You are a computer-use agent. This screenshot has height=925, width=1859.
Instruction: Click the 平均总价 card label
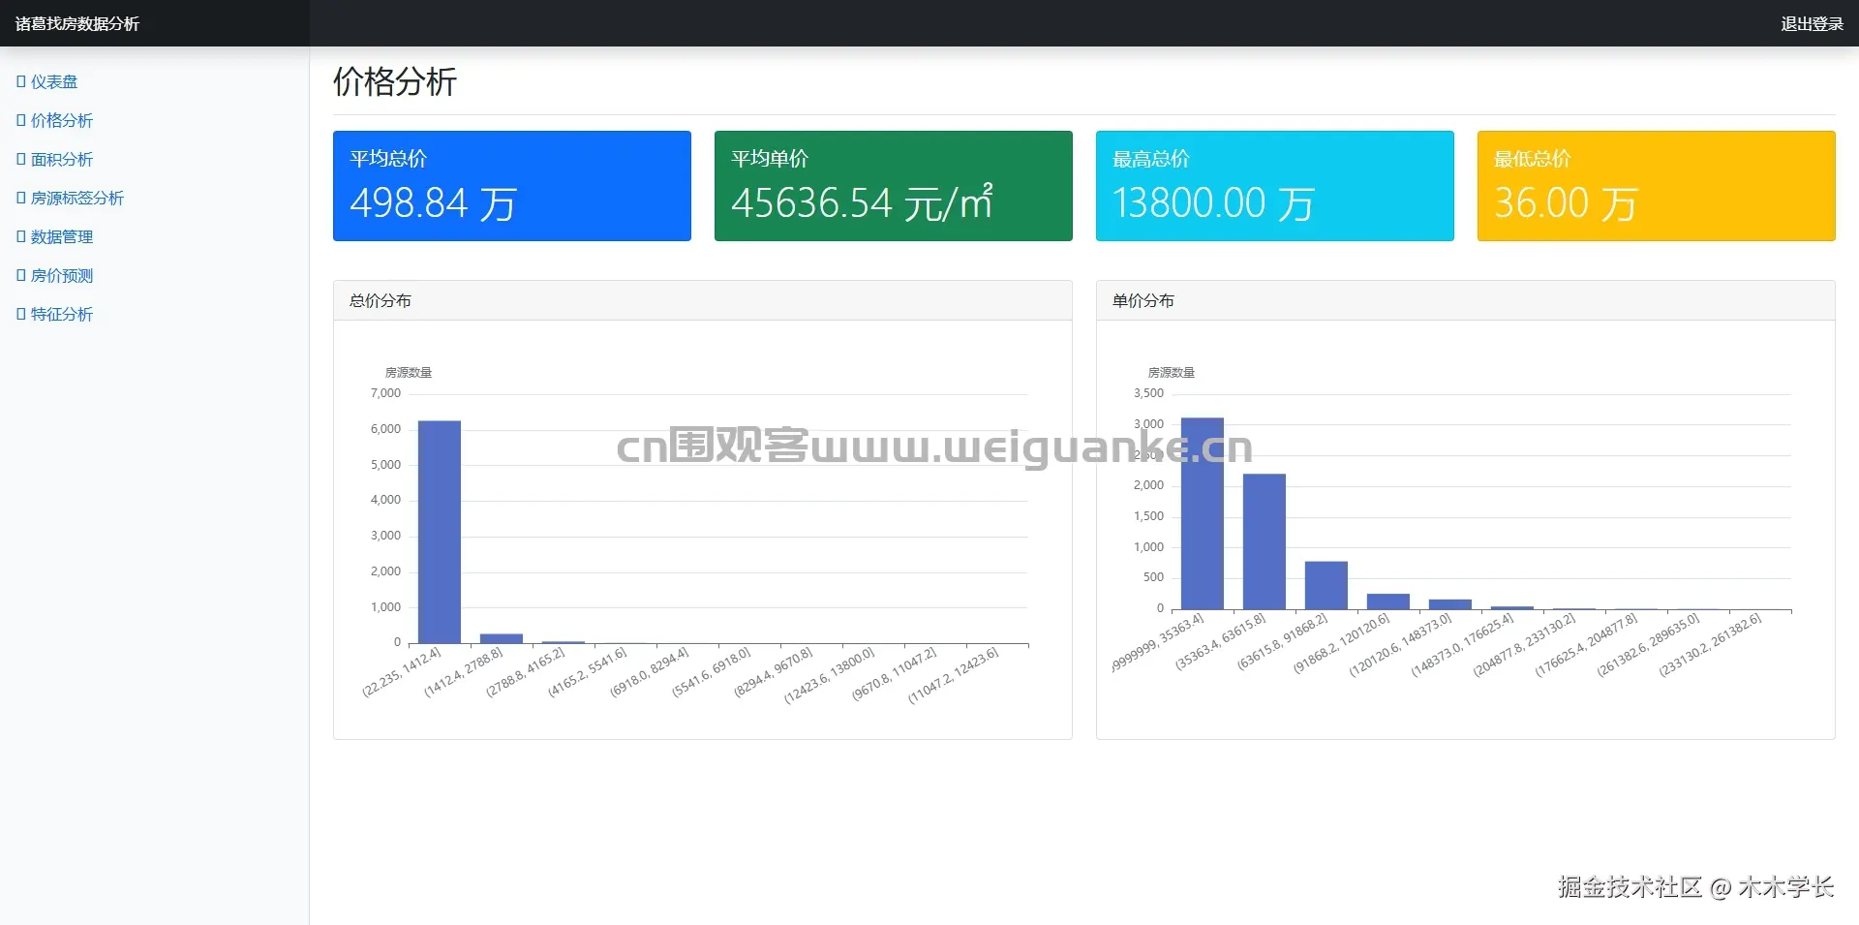[x=388, y=159]
